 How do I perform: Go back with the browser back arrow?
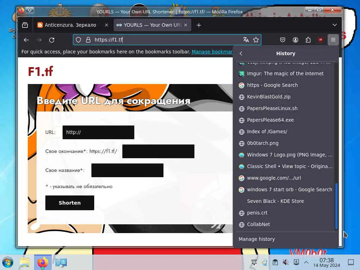point(26,40)
